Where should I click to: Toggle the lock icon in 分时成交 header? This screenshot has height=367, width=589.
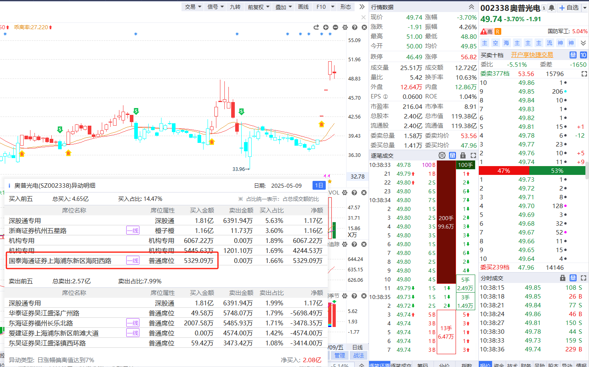[563, 278]
